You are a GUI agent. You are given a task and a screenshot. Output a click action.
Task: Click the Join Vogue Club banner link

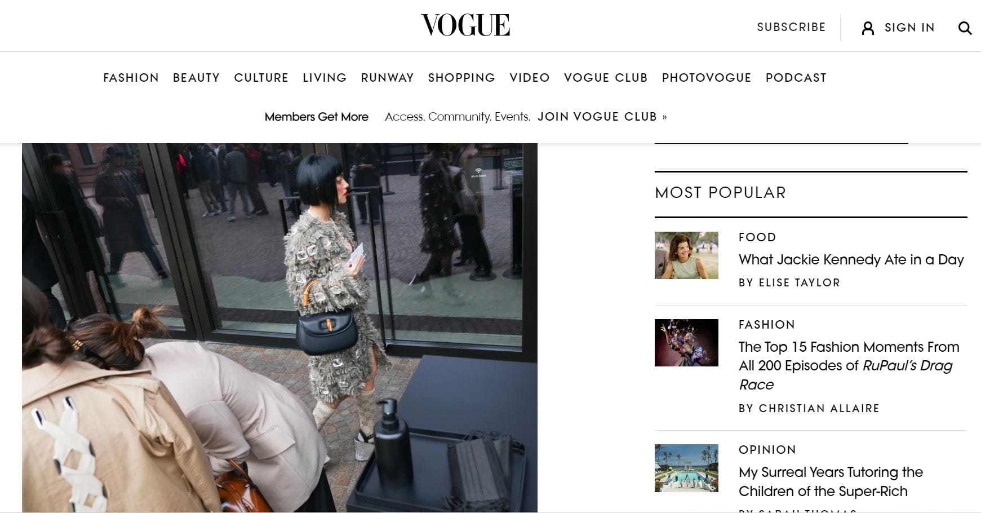(602, 117)
